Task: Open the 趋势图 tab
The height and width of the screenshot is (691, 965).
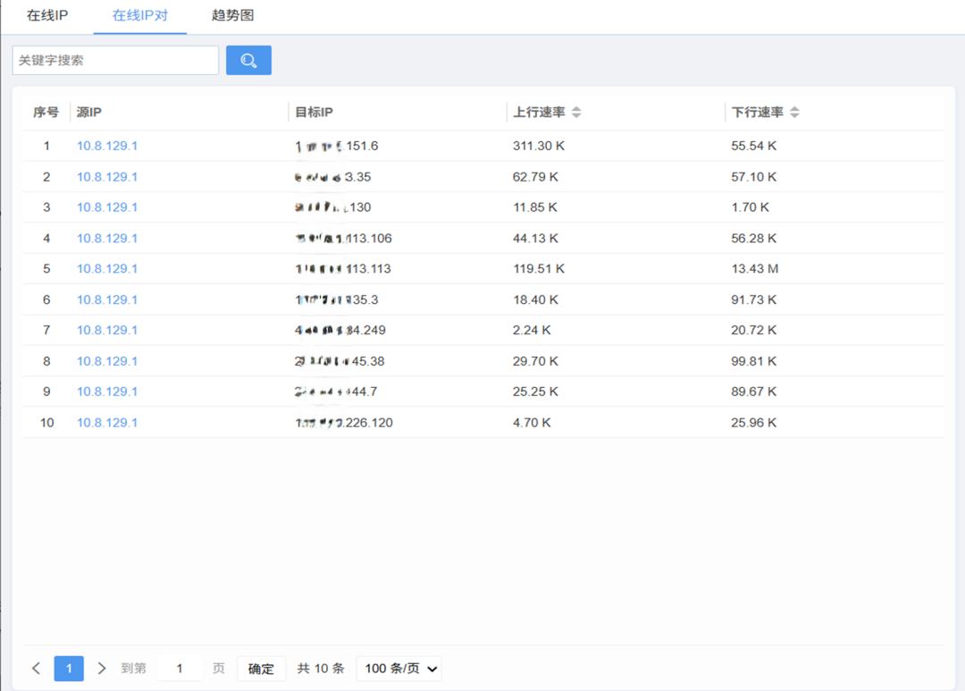Action: click(232, 15)
